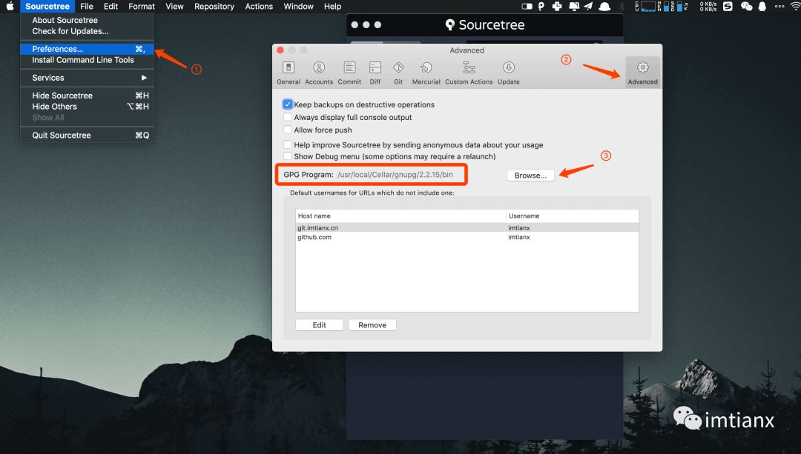Viewport: 801px width, 454px height.
Task: Click the Username column header
Action: coord(572,216)
